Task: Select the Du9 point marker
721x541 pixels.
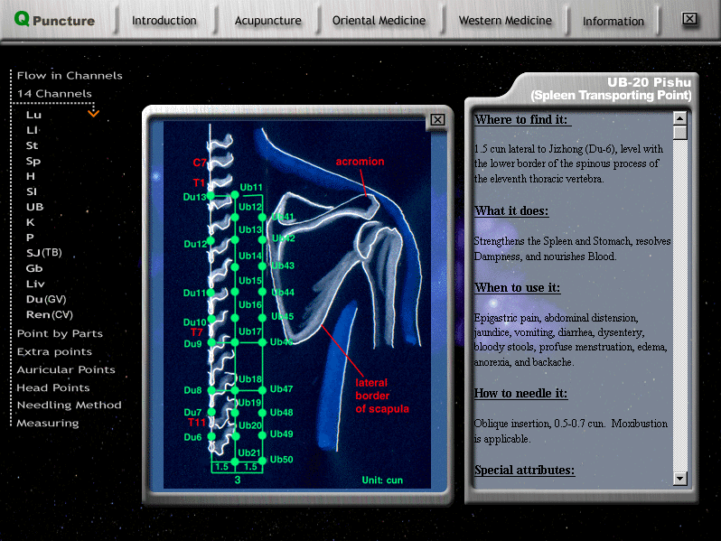Action: (x=210, y=343)
